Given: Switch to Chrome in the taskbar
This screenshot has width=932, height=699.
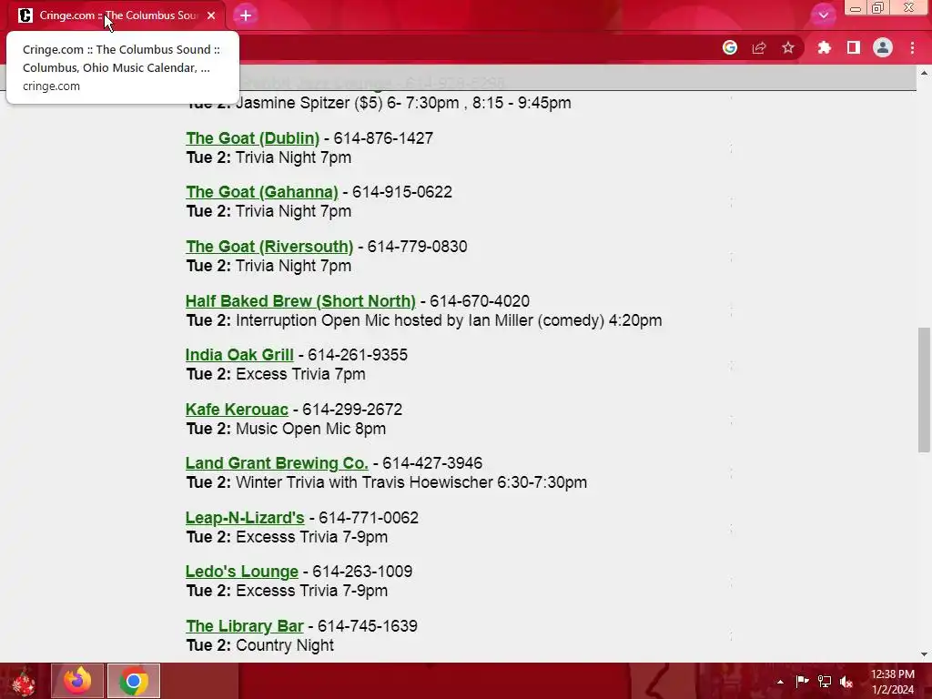Looking at the screenshot, I should click(x=134, y=681).
